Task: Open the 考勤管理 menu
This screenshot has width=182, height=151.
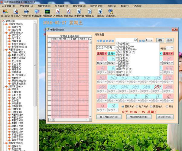Action: (44, 6)
